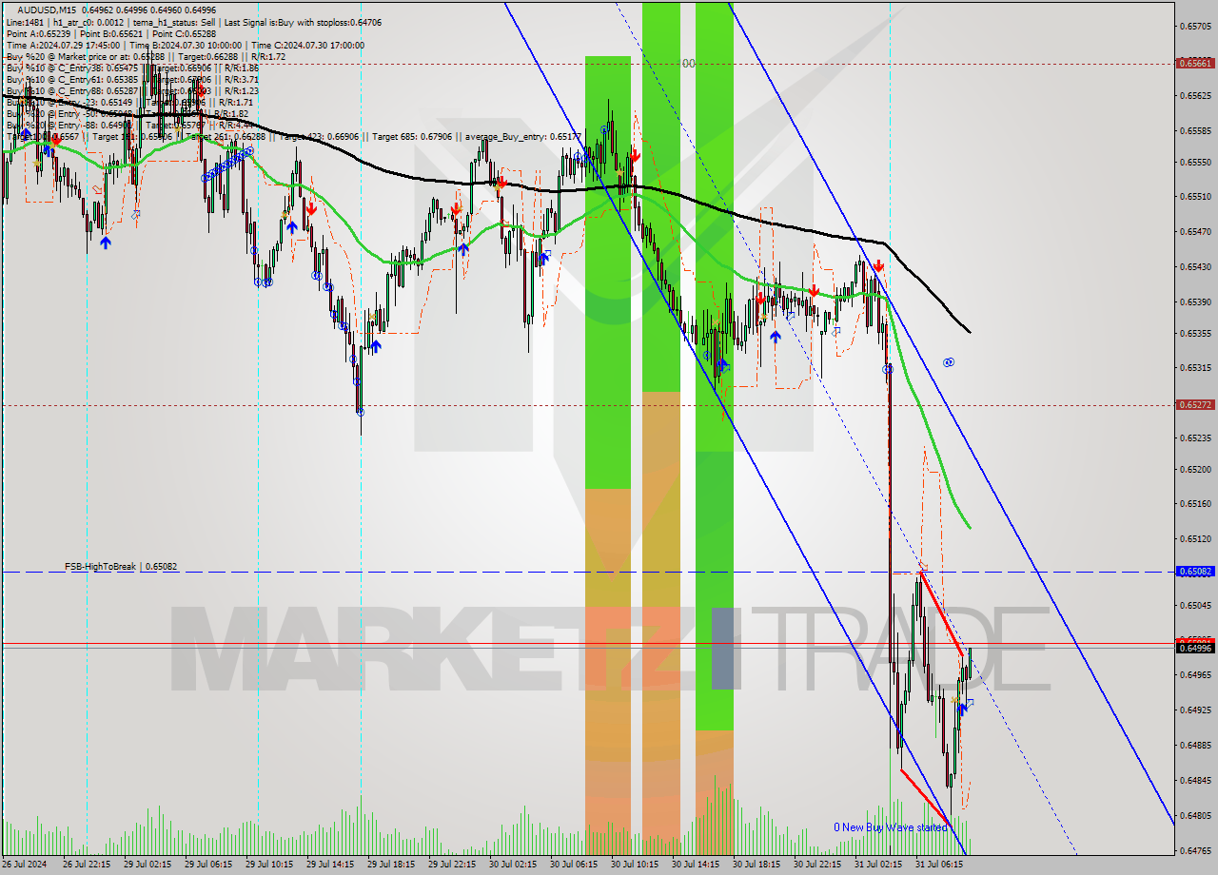Click the 0.64925 price scale label

(1195, 710)
